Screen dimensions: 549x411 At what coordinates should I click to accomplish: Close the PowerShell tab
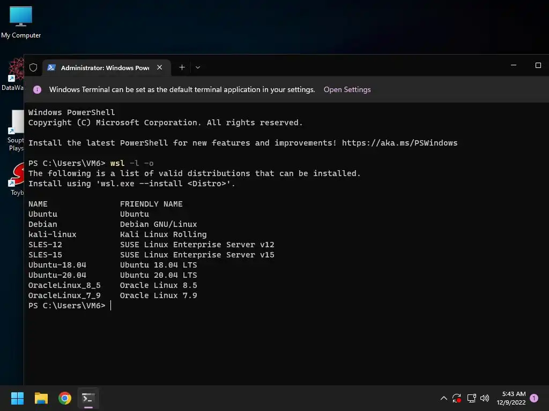coord(160,67)
